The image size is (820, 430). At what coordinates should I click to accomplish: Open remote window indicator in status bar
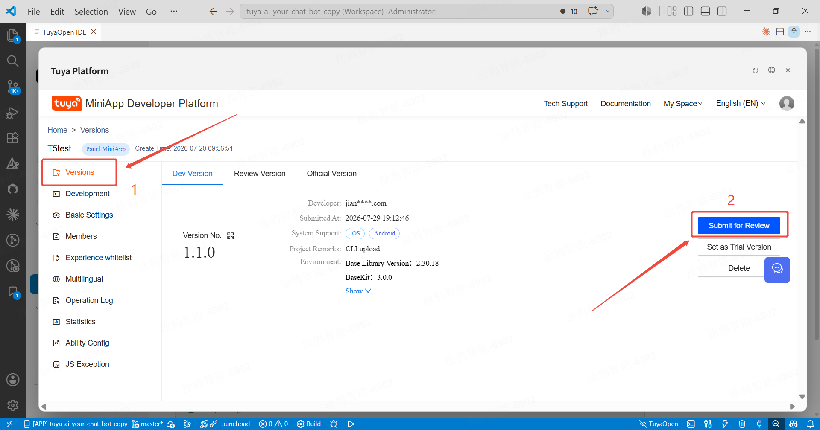pos(9,424)
